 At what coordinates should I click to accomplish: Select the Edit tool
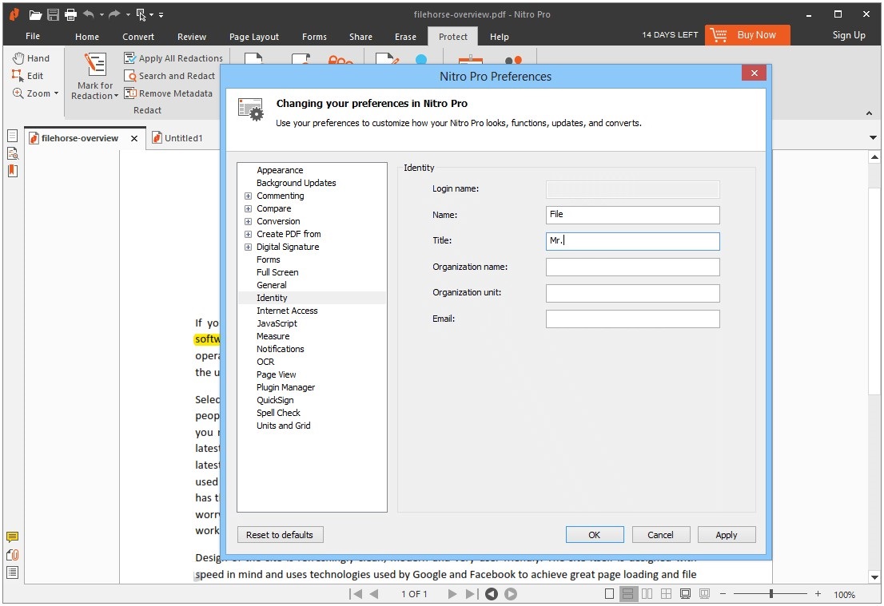tap(28, 76)
